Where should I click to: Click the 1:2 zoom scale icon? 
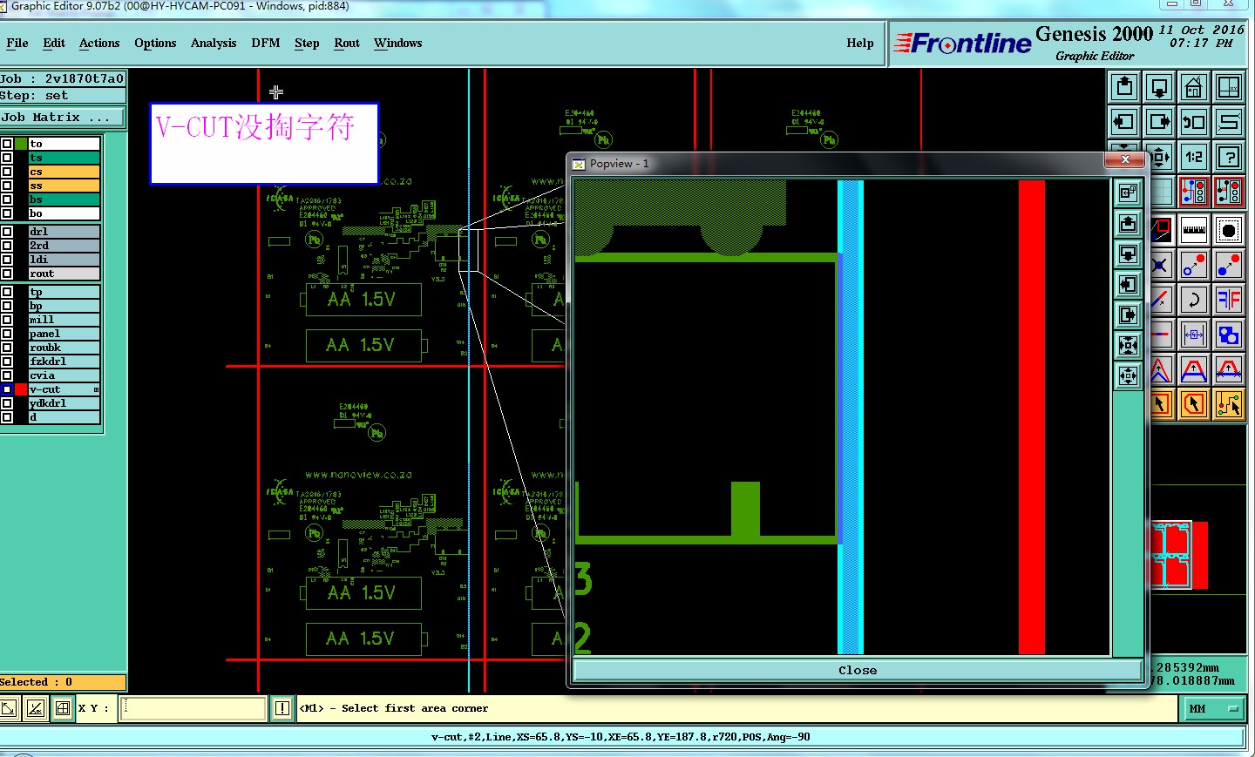(x=1194, y=157)
